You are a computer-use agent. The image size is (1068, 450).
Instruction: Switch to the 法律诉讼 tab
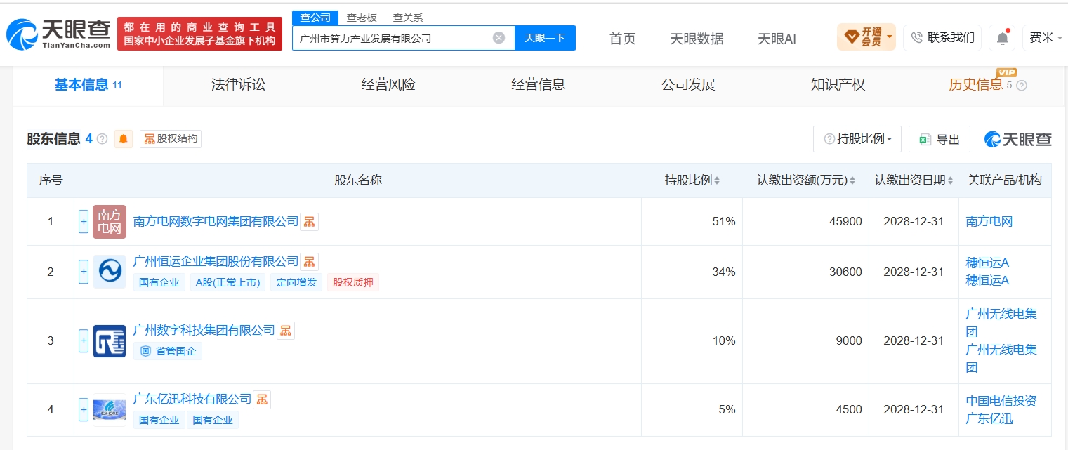point(239,85)
